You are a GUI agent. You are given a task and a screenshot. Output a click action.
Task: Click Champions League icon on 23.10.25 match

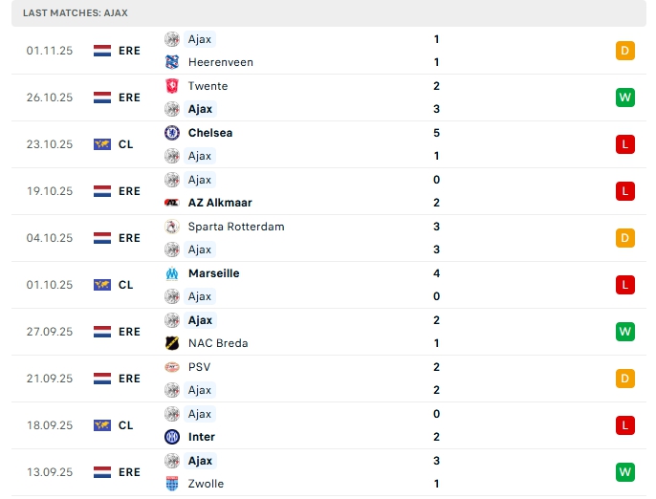click(x=102, y=144)
